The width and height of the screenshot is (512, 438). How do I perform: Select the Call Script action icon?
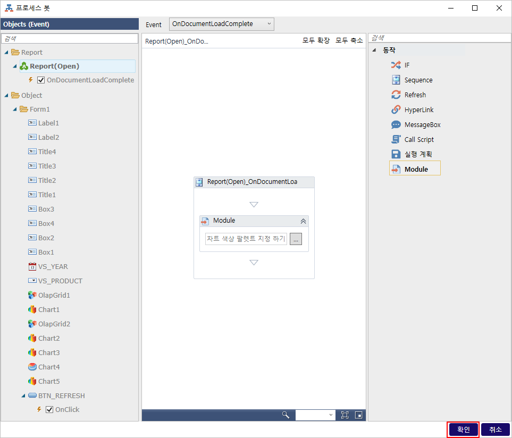[396, 140]
